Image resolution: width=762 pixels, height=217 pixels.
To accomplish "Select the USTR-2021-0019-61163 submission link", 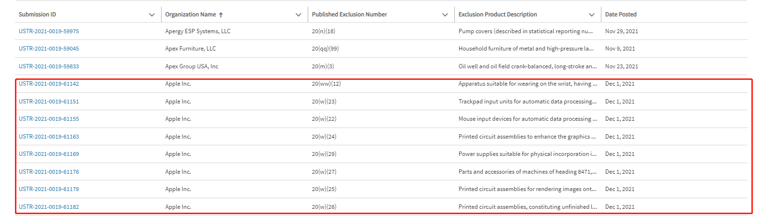I will (x=49, y=137).
